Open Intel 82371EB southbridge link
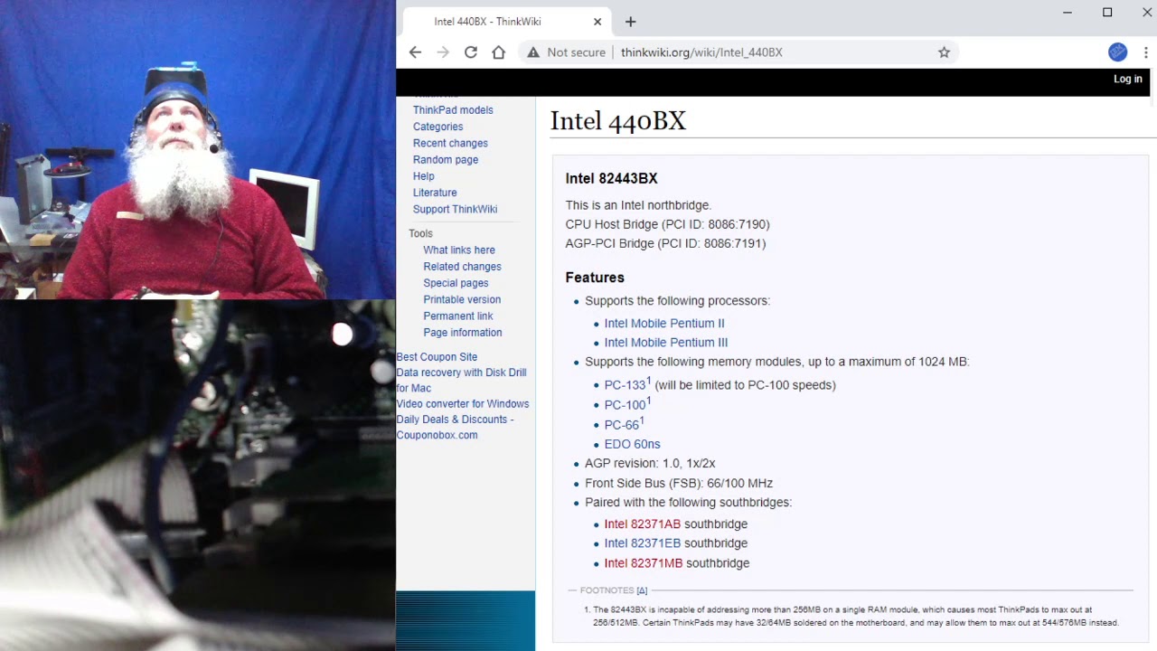 coord(643,543)
